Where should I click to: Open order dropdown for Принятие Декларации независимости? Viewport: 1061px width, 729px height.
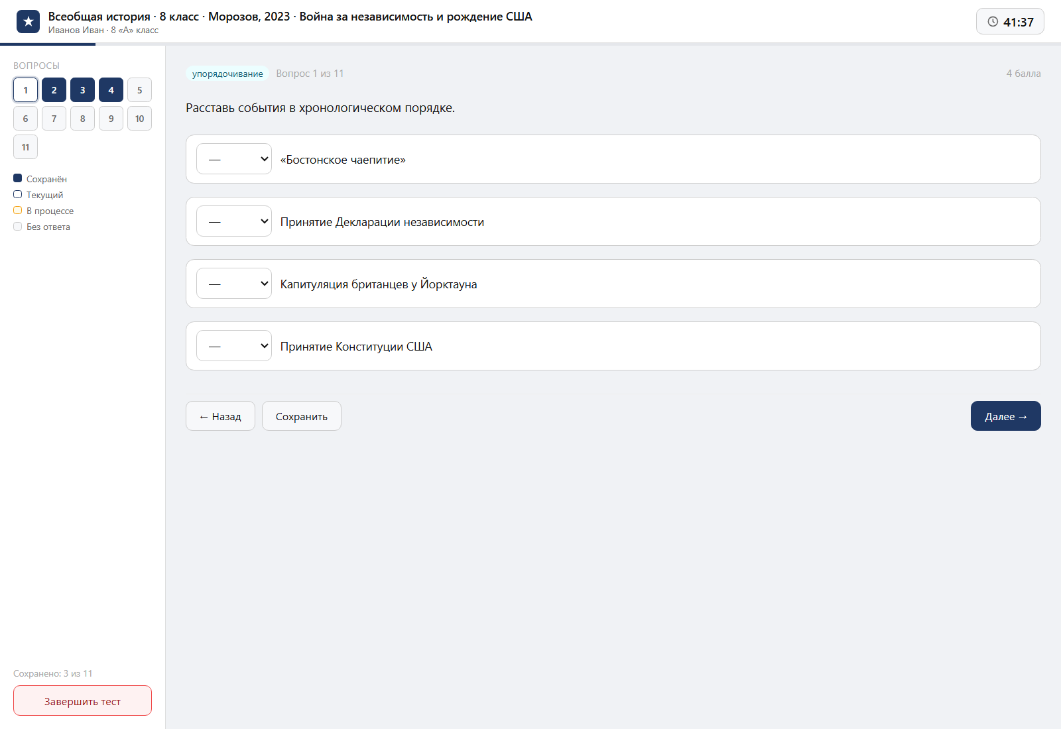234,221
